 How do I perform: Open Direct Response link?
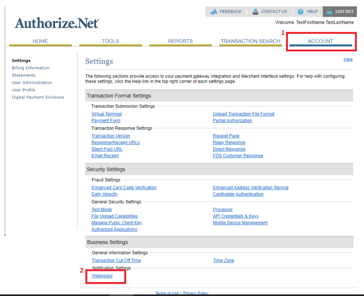coord(229,149)
